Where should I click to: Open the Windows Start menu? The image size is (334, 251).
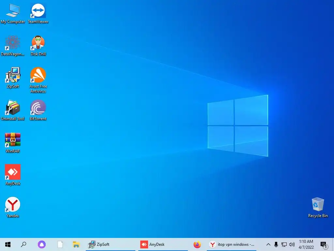point(8,244)
